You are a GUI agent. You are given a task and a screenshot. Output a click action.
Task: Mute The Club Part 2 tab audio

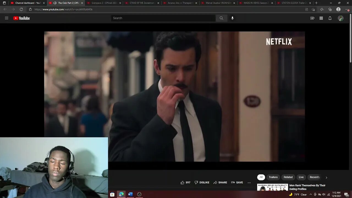click(55, 3)
